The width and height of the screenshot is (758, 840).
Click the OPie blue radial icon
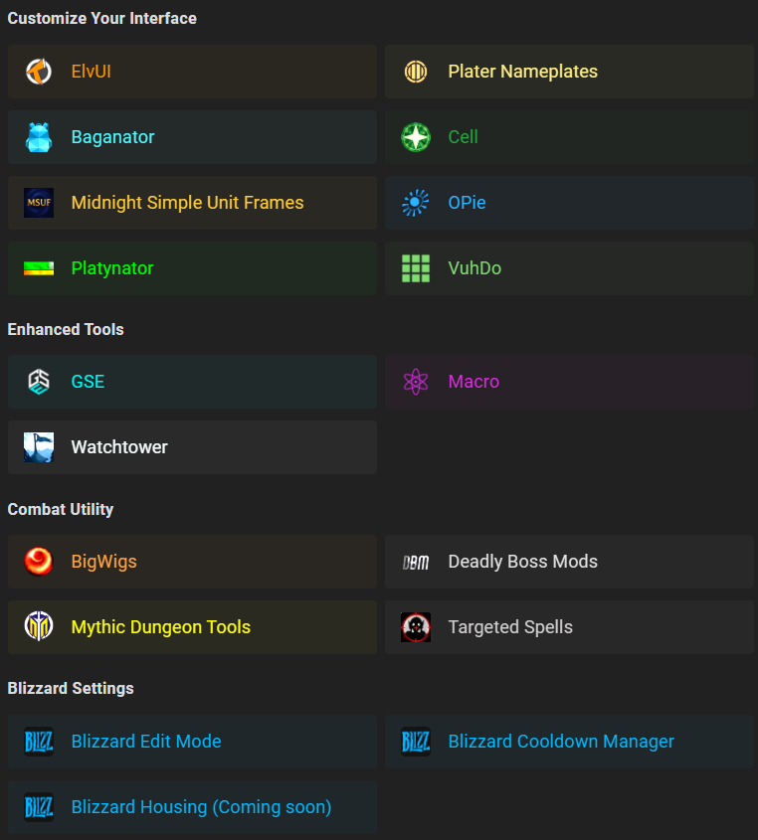416,203
